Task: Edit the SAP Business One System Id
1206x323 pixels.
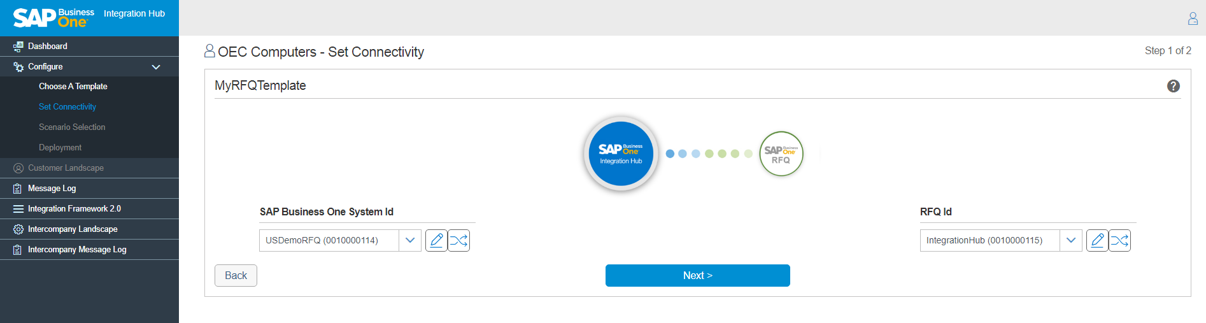Action: tap(436, 240)
